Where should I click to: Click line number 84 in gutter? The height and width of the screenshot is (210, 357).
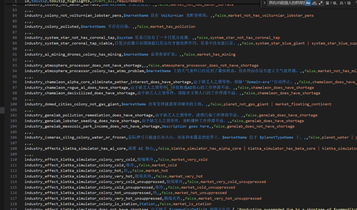[15, 16]
